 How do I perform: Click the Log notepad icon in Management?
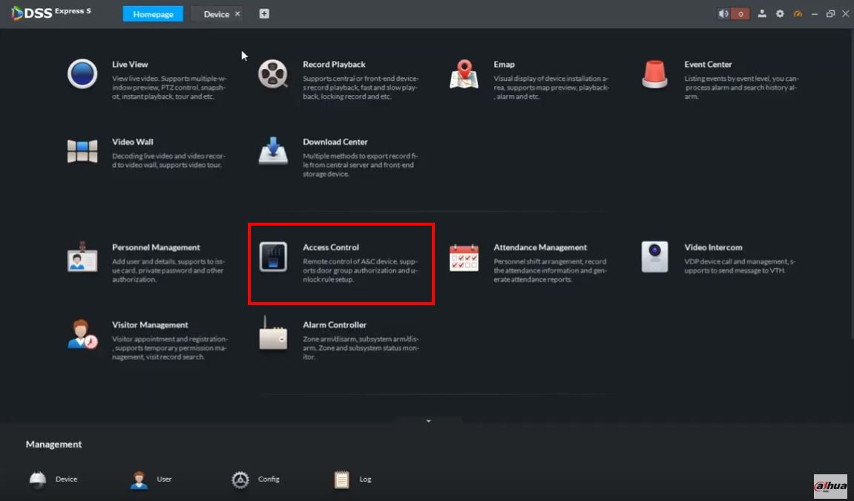tap(341, 479)
